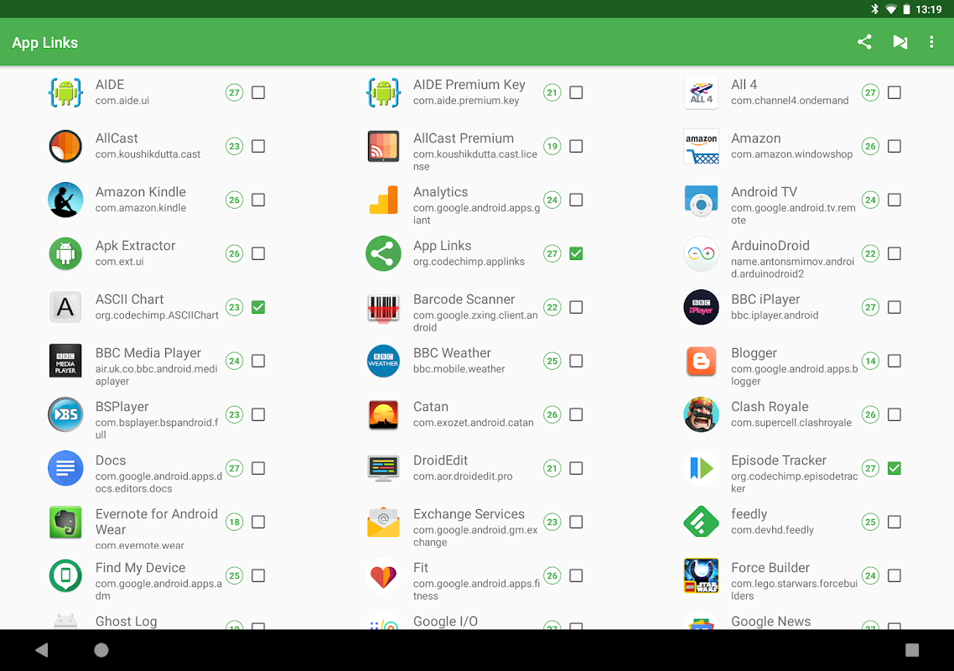Tap the App Links app icon in list
The width and height of the screenshot is (954, 671).
tap(383, 253)
